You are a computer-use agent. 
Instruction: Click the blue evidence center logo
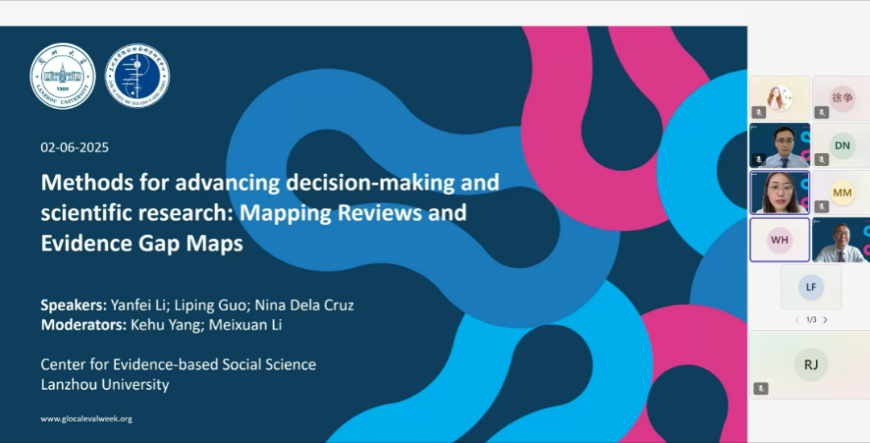pyautogui.click(x=138, y=76)
